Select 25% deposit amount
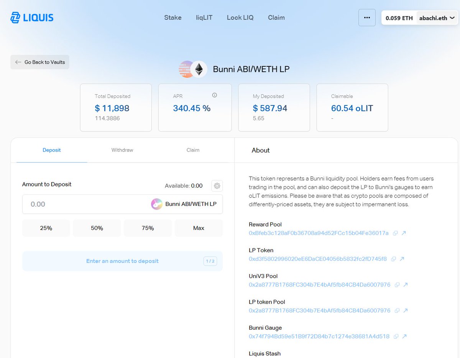 click(46, 228)
